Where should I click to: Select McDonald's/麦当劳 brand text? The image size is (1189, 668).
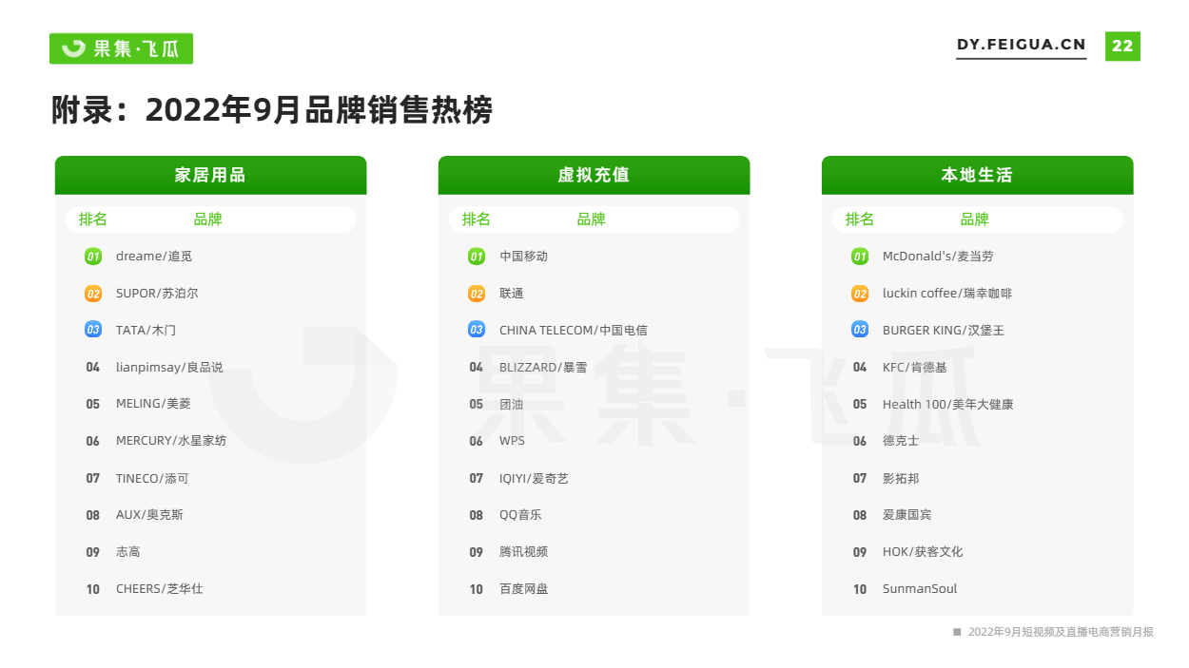coord(938,257)
